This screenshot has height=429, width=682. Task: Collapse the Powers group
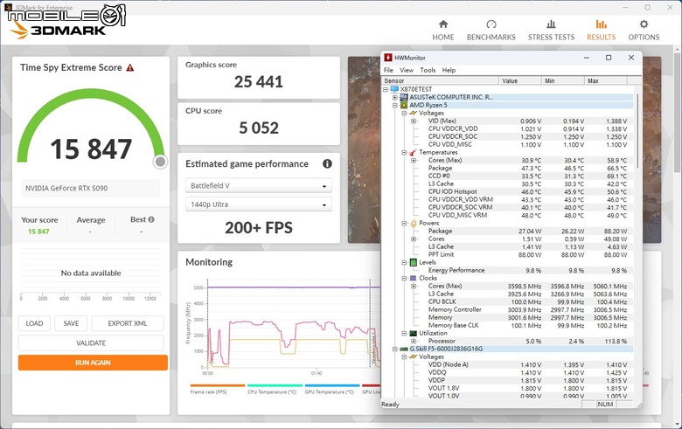(404, 223)
